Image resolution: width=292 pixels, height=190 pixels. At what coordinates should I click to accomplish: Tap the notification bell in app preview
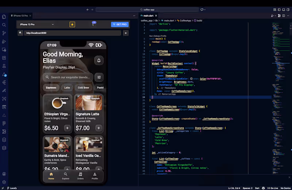point(99,60)
